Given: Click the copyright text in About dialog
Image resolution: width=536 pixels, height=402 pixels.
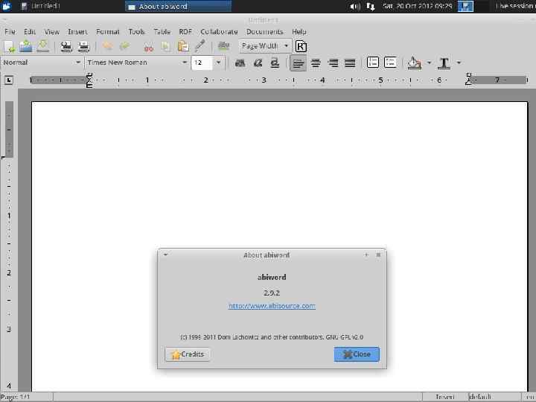Looking at the screenshot, I should tap(272, 337).
